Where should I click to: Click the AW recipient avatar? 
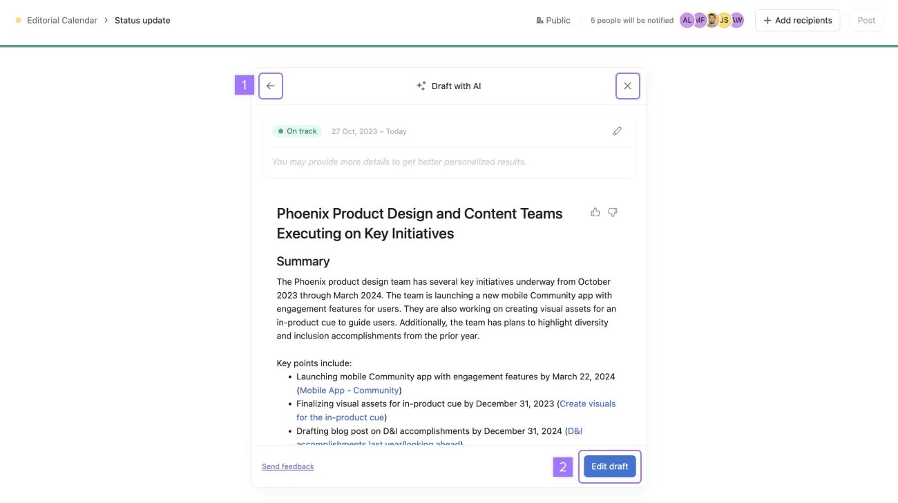click(738, 21)
